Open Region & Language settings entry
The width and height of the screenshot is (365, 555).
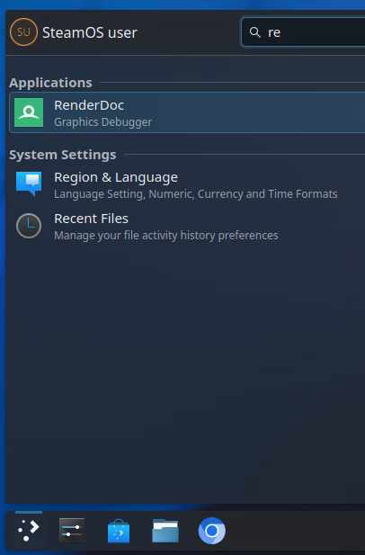pyautogui.click(x=187, y=184)
